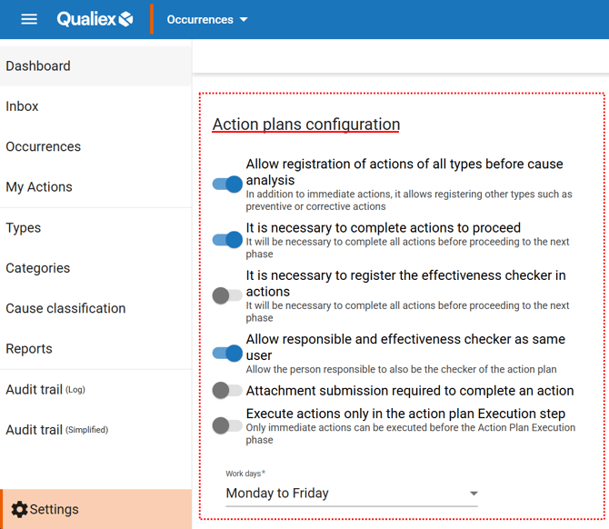Navigate to Cause classification

(65, 308)
